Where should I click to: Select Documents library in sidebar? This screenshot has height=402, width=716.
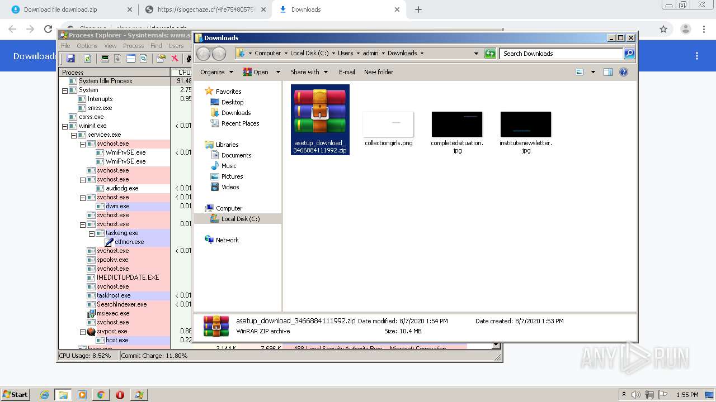point(236,155)
